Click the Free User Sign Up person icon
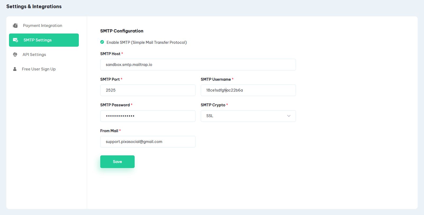The image size is (424, 215). 15,69
